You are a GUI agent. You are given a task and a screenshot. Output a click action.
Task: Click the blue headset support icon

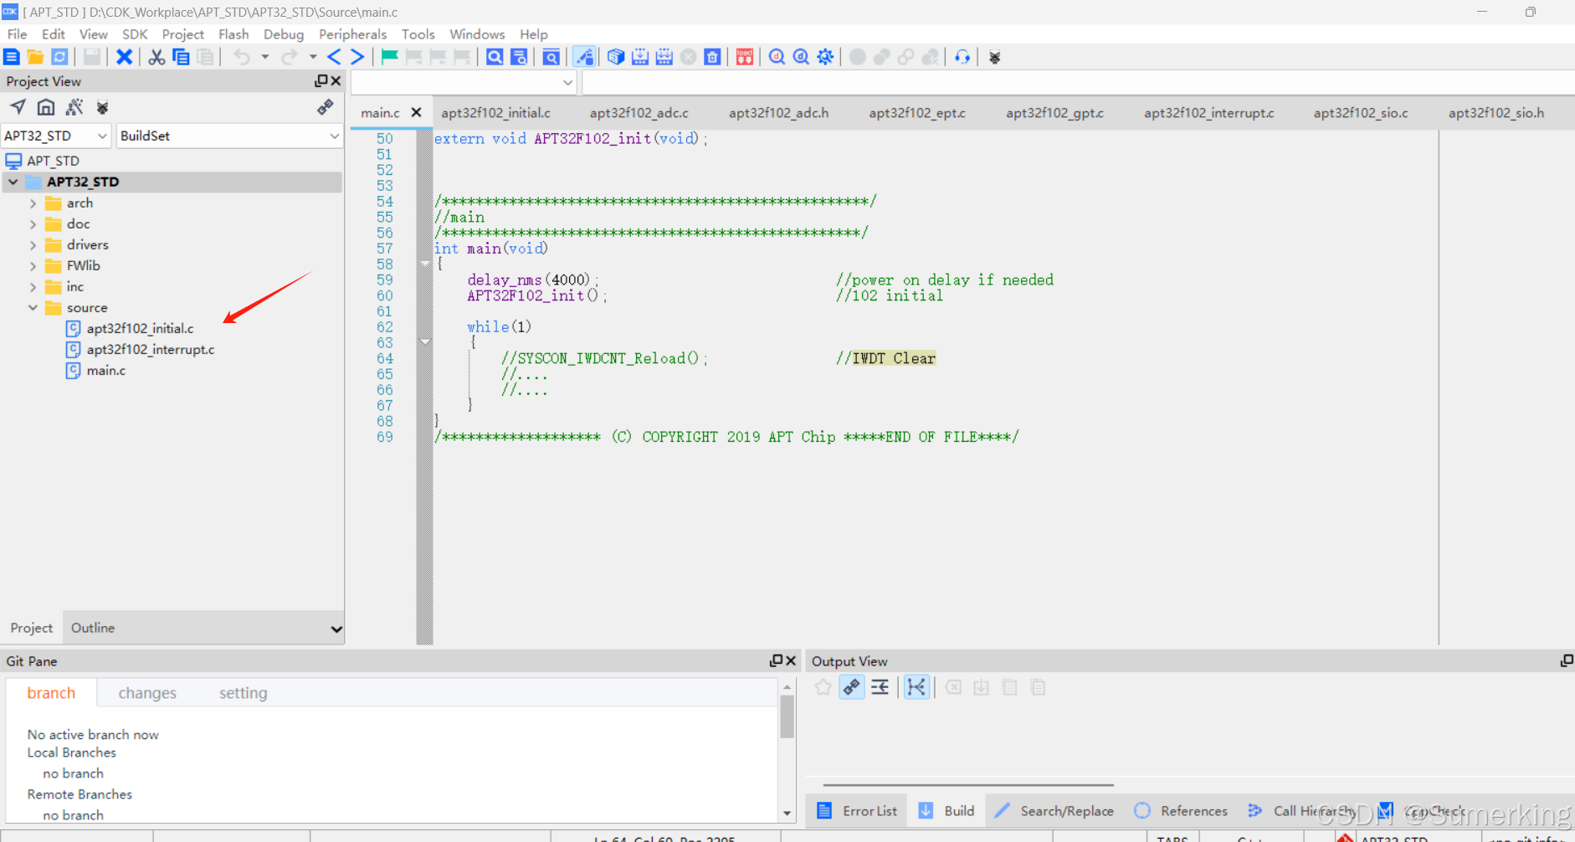[962, 57]
